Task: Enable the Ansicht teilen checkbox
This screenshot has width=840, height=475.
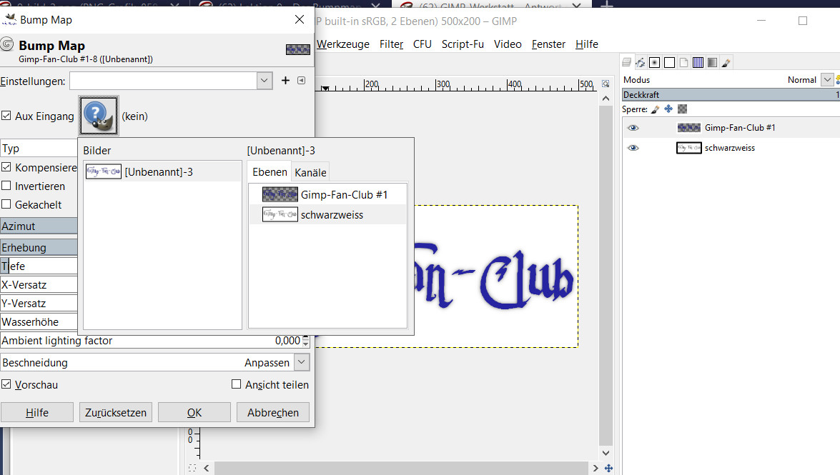Action: (x=236, y=384)
